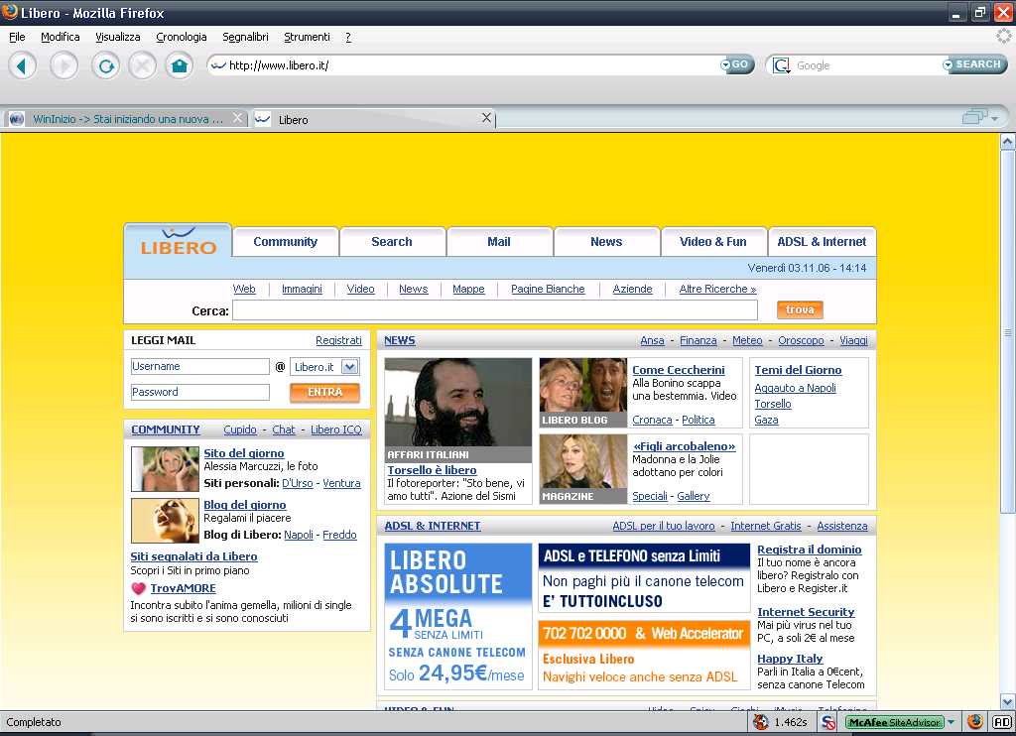Open the Modifica menu
Screen dimensions: 1016x736
point(61,37)
